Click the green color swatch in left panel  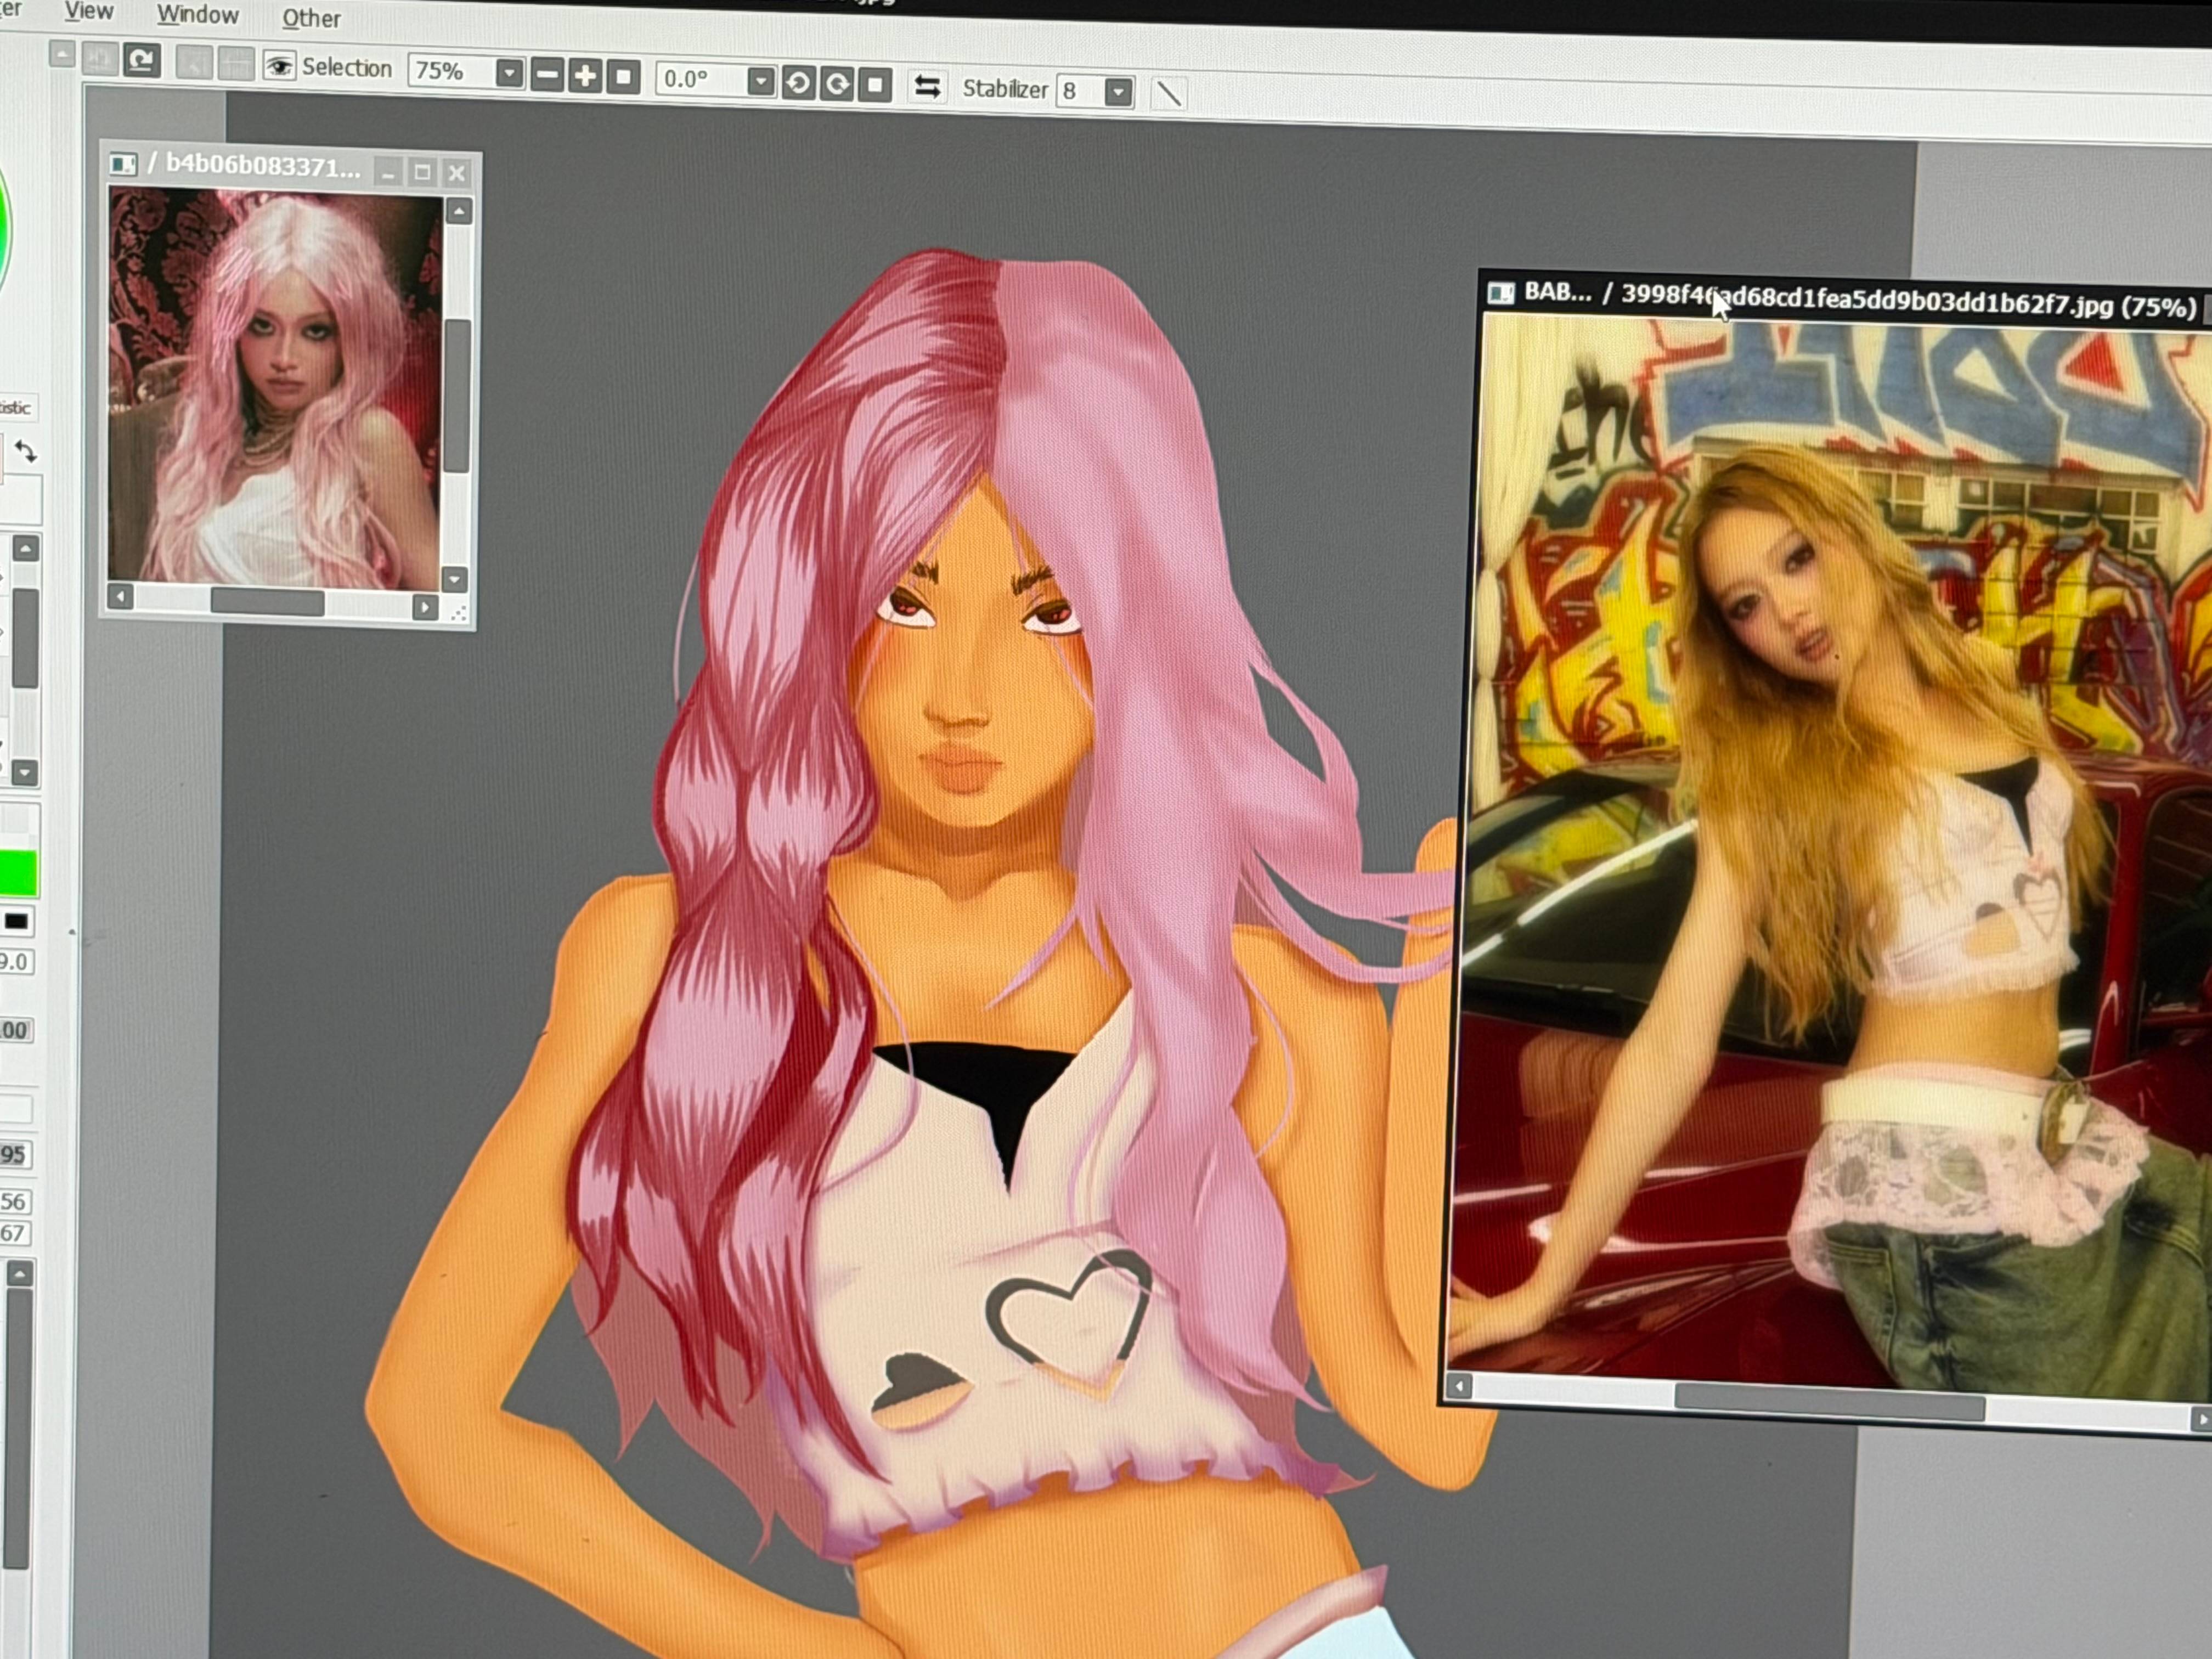[x=18, y=875]
